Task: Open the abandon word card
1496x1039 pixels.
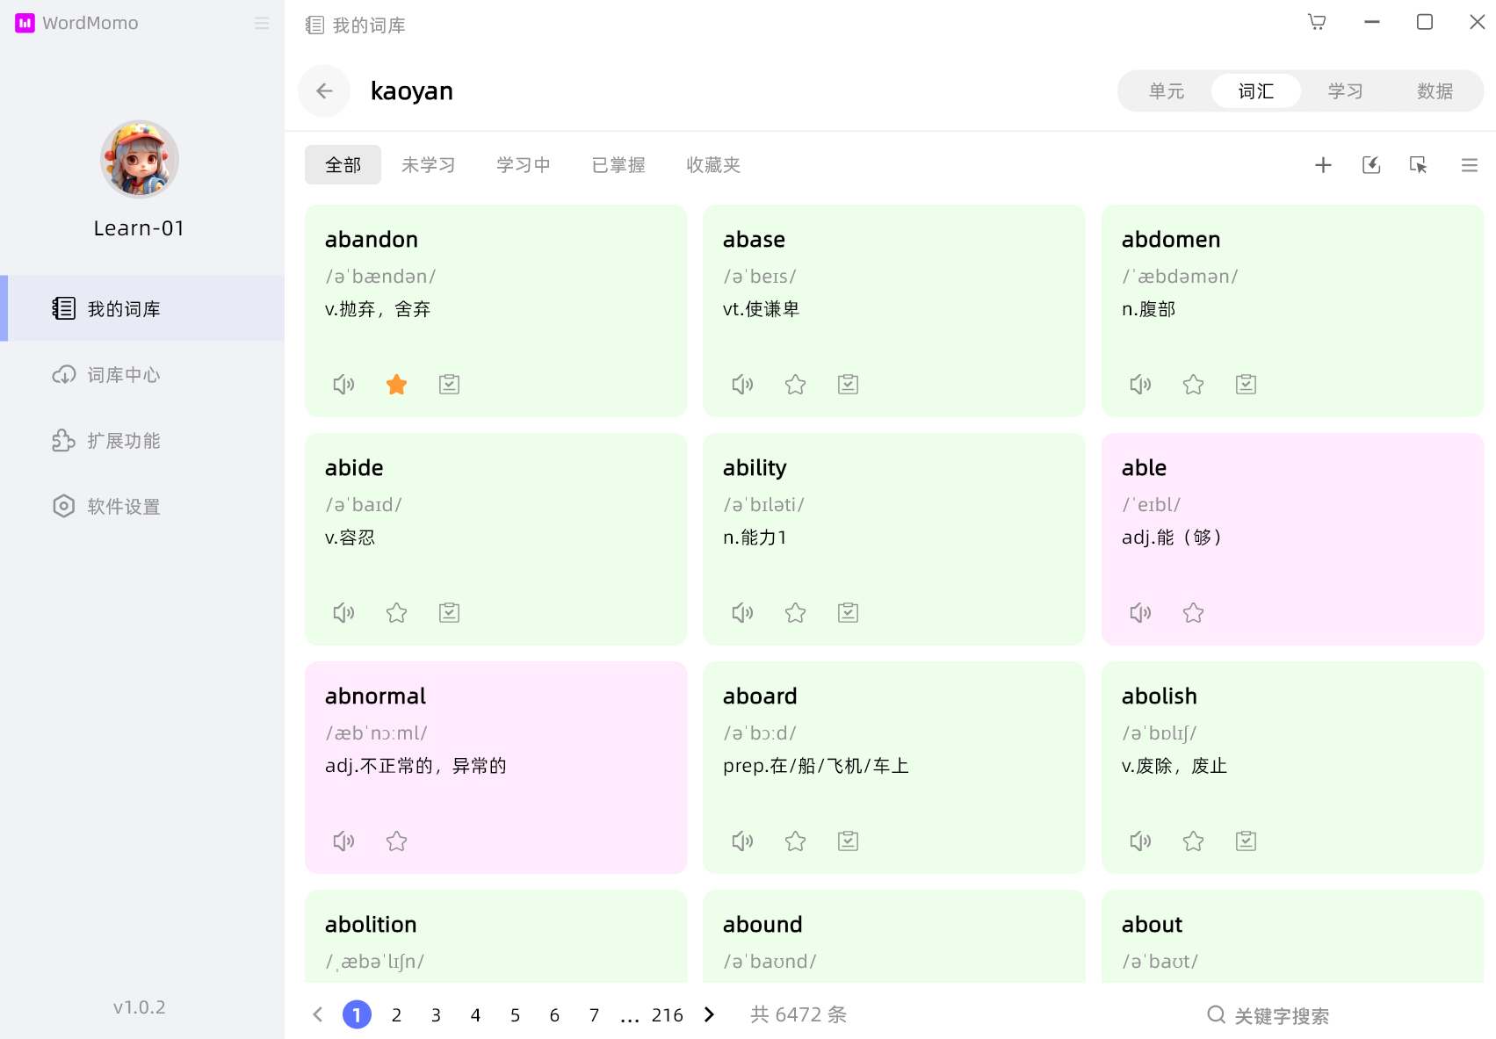Action: click(x=496, y=311)
